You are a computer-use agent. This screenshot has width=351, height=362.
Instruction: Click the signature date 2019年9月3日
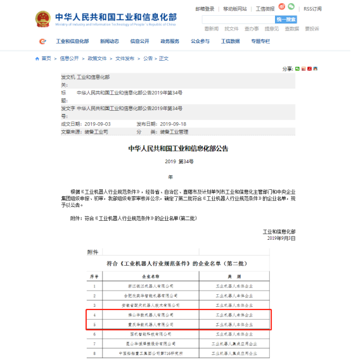point(281,238)
